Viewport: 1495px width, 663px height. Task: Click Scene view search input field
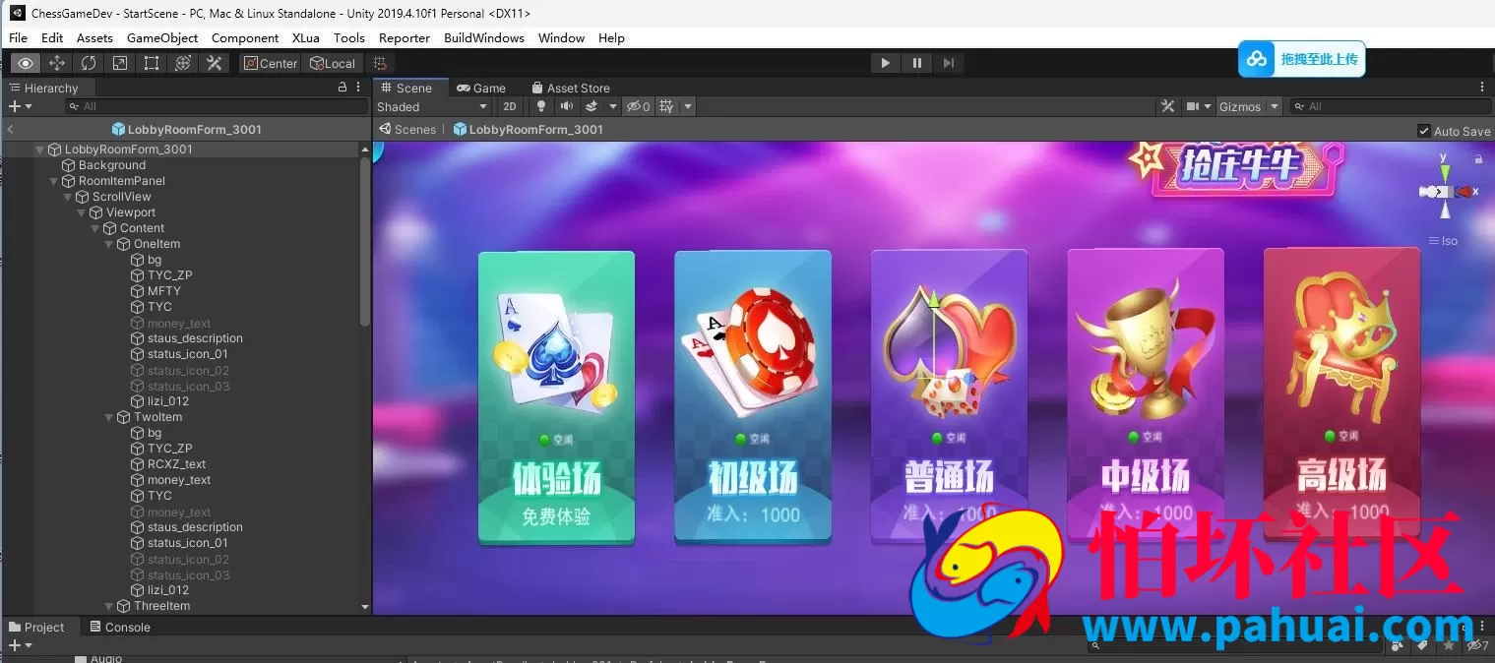pyautogui.click(x=1391, y=106)
